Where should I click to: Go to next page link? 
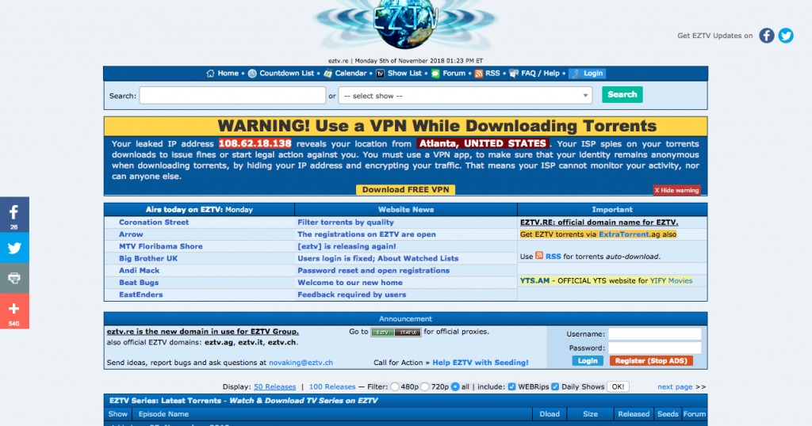click(675, 386)
